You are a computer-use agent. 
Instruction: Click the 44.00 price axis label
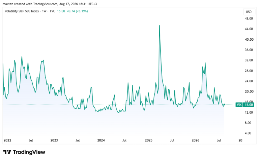(x=249, y=29)
